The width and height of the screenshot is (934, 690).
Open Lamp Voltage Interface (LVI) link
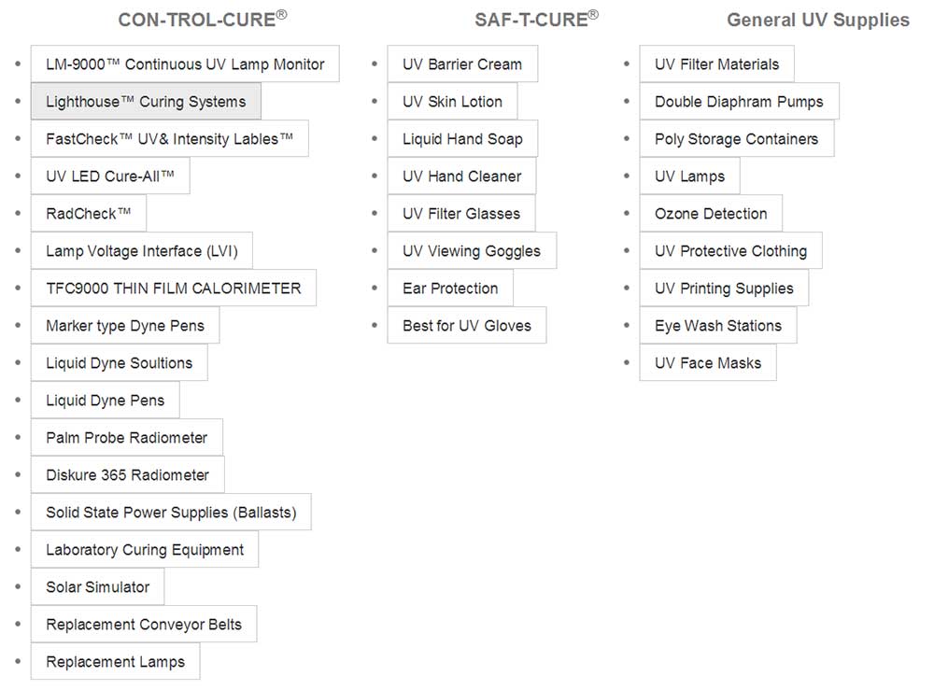pos(142,250)
